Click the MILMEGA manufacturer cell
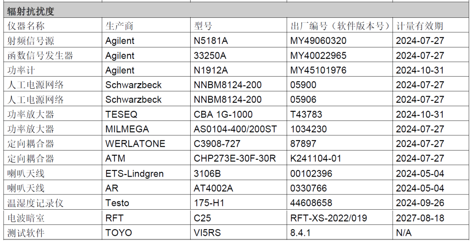Image resolution: width=470 pixels, height=241 pixels. [x=127, y=129]
